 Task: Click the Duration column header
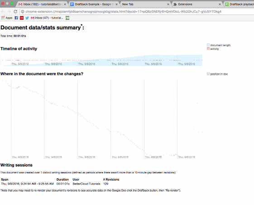[62, 179]
